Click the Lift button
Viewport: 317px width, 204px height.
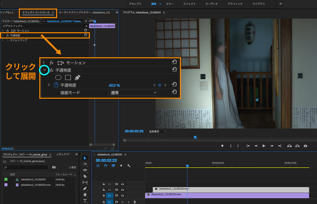[x=290, y=146]
